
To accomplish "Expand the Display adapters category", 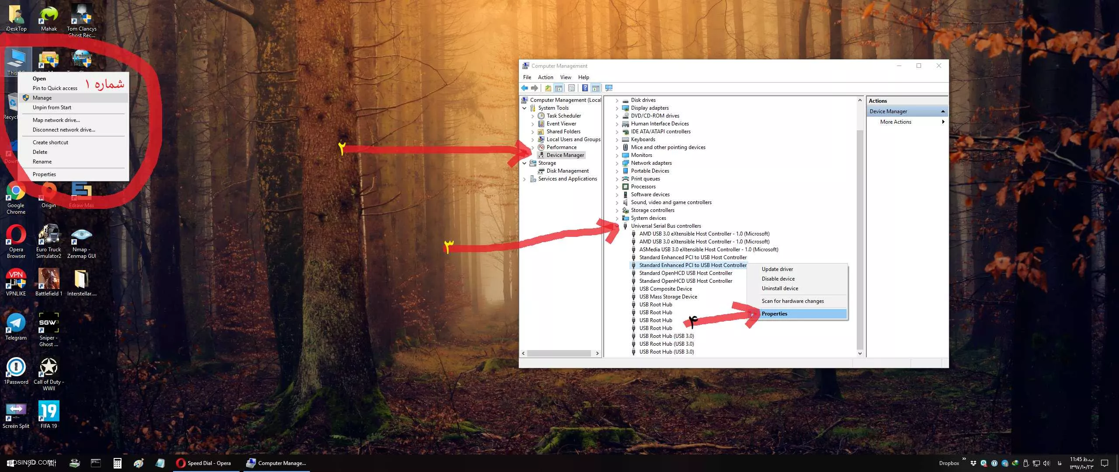I will point(617,108).
